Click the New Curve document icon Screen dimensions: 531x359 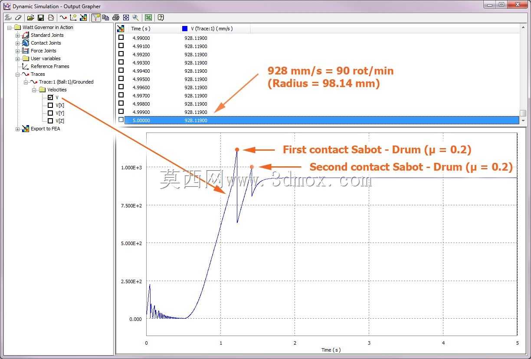(51, 18)
